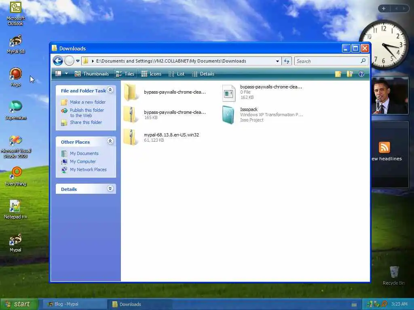Launch Supermium from the desktop

pyautogui.click(x=16, y=110)
